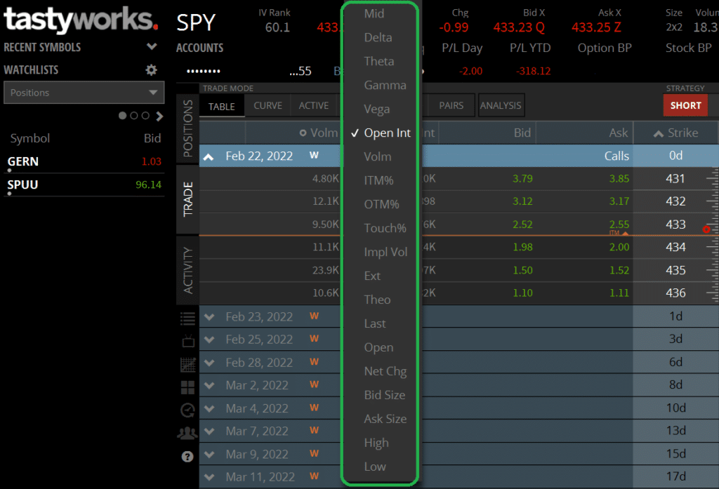719x489 pixels.
Task: Choose Bid Size from column menu
Action: coord(385,395)
